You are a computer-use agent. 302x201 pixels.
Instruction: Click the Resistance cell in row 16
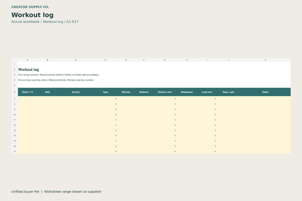click(187, 146)
